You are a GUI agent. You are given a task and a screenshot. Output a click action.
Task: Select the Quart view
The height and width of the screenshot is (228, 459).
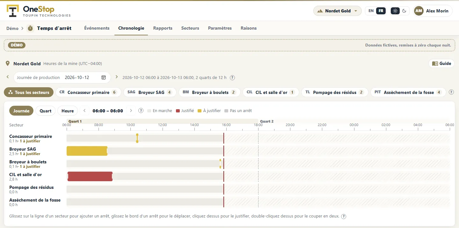tap(46, 111)
